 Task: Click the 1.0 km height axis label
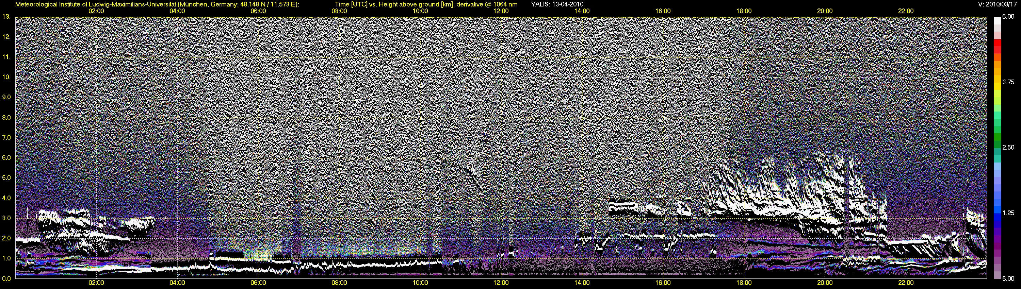[x=6, y=258]
